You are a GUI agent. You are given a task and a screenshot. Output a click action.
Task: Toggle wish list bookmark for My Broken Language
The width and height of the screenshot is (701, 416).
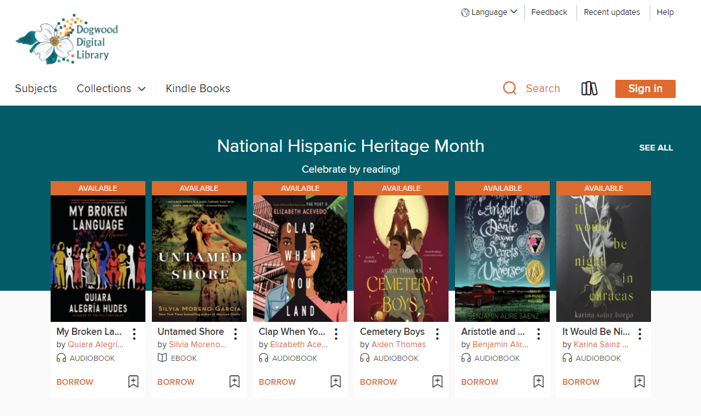(x=133, y=382)
